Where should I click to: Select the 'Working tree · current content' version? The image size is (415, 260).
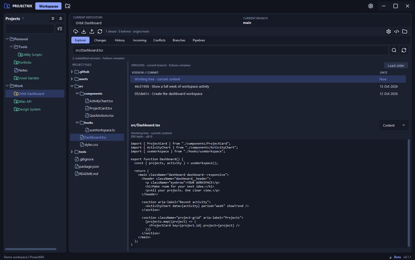(x=268, y=79)
